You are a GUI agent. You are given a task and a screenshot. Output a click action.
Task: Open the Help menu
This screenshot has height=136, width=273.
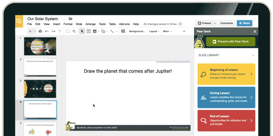pyautogui.click(x=136, y=24)
